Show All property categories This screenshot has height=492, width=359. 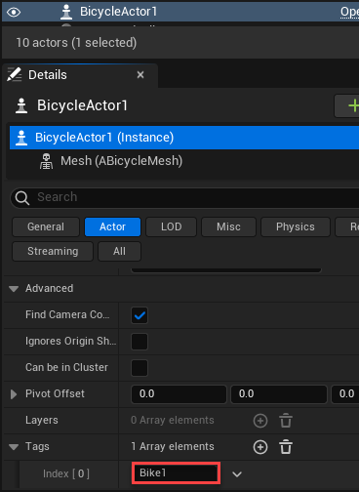(119, 251)
